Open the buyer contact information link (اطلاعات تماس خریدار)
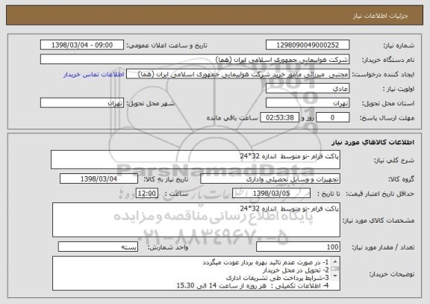Image resolution: width=430 pixels, height=304 pixels. click(94, 75)
